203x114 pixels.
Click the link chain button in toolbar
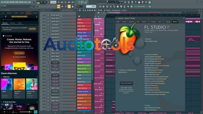(69, 6)
